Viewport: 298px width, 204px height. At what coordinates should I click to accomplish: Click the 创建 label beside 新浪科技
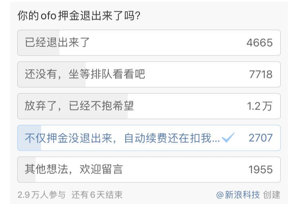coord(272,195)
